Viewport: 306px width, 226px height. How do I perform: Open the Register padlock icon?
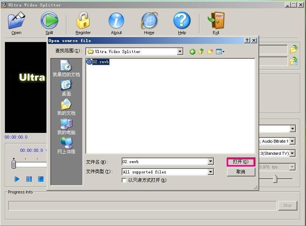[83, 20]
